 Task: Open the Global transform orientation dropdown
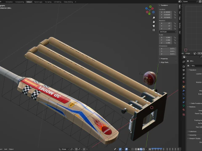tap(64, 149)
